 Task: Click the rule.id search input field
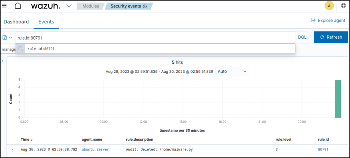coord(154,37)
